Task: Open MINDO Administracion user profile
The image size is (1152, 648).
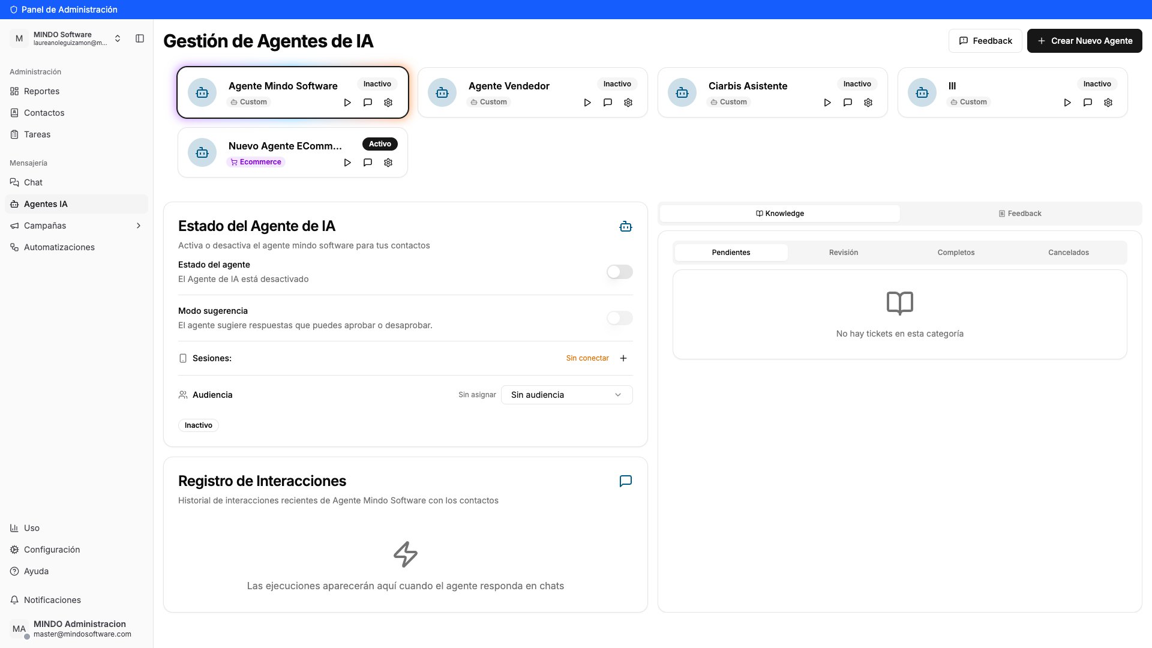Action: coord(76,629)
